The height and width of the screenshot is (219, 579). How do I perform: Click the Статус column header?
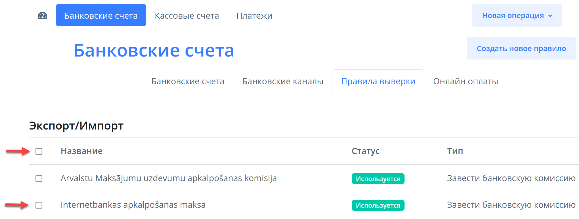[365, 151]
